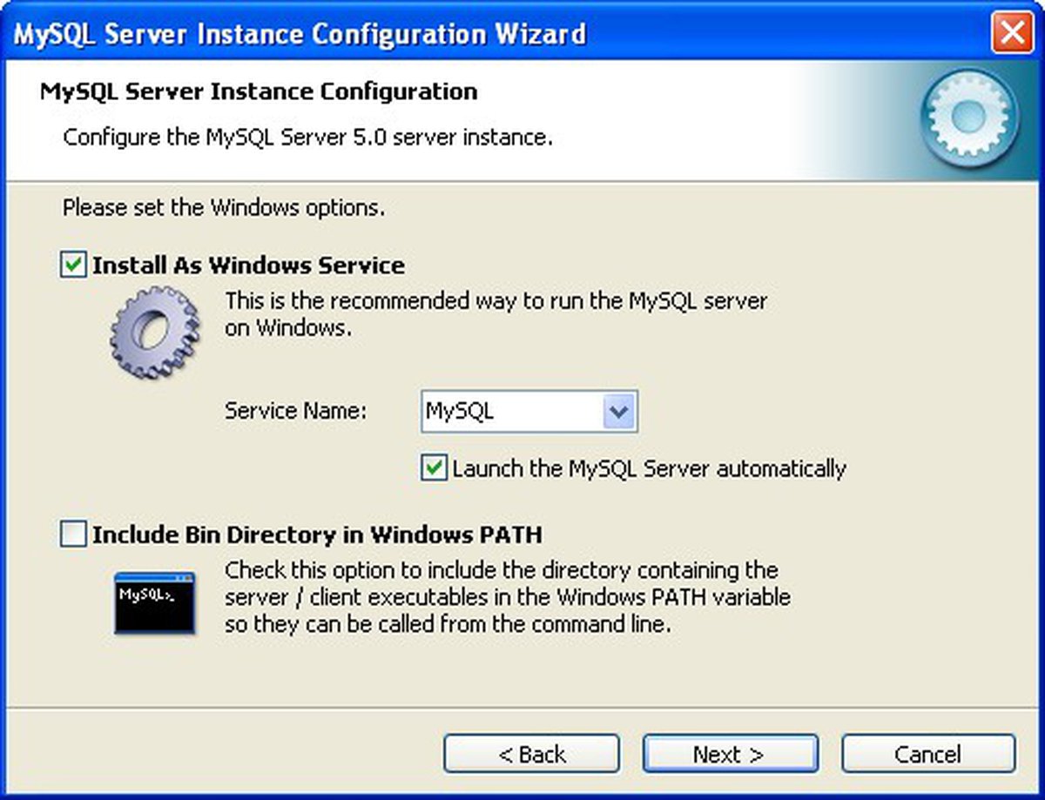Click the Back button
The width and height of the screenshot is (1045, 800).
tap(533, 754)
